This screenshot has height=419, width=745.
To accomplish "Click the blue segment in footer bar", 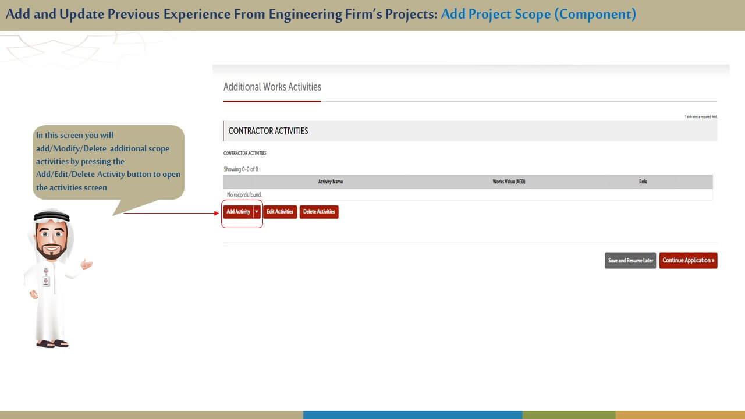I will pyautogui.click(x=412, y=415).
